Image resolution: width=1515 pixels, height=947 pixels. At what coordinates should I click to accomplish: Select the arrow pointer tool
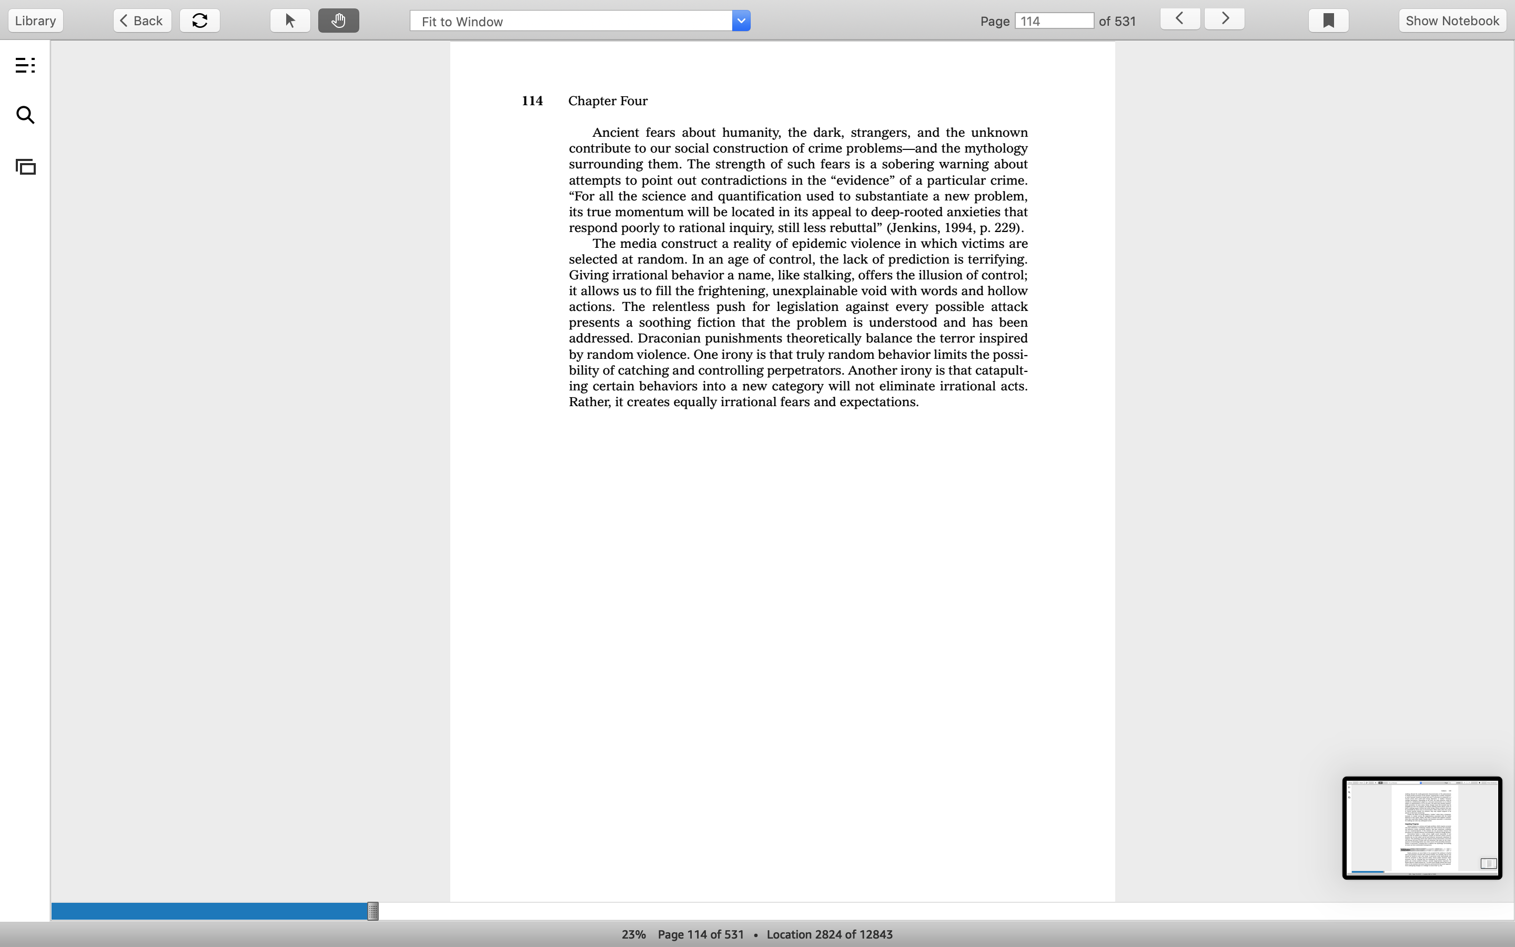click(290, 21)
